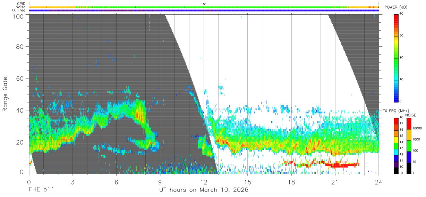The width and height of the screenshot is (426, 197).
Task: Click the Noise row label
Action: pyautogui.click(x=21, y=7)
